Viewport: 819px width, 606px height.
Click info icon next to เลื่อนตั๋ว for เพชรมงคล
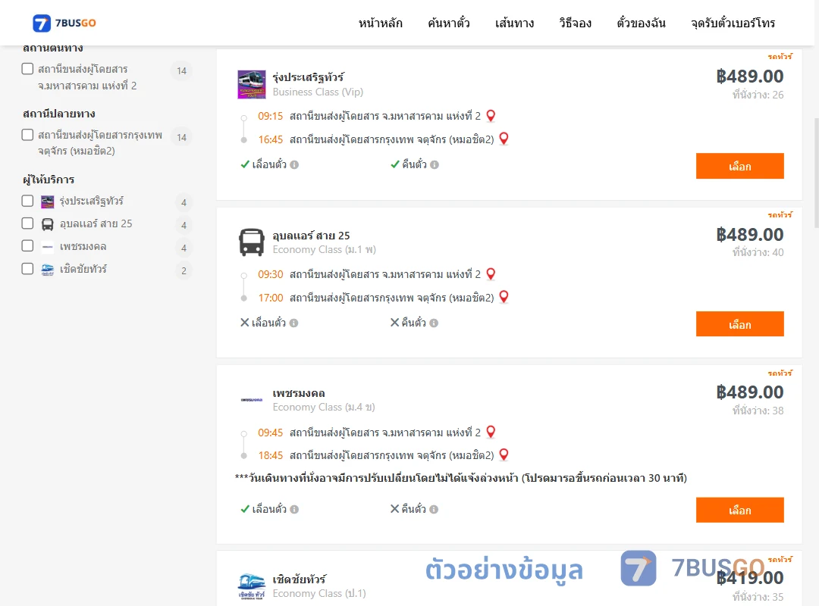pos(294,510)
